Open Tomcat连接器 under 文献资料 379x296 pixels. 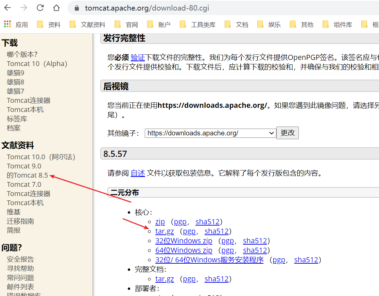click(x=29, y=194)
